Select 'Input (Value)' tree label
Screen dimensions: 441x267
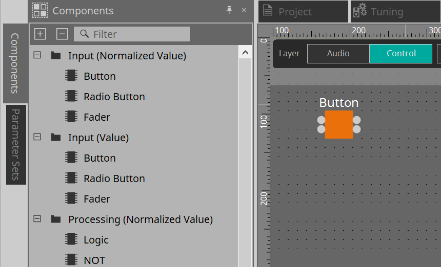tap(98, 138)
